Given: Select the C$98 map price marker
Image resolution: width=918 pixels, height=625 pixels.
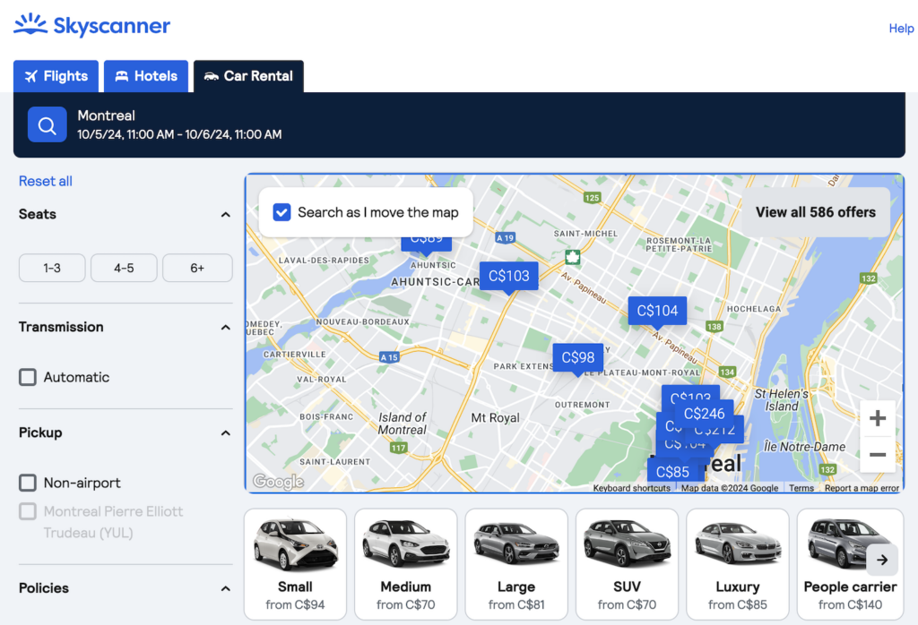Looking at the screenshot, I should pyautogui.click(x=577, y=357).
